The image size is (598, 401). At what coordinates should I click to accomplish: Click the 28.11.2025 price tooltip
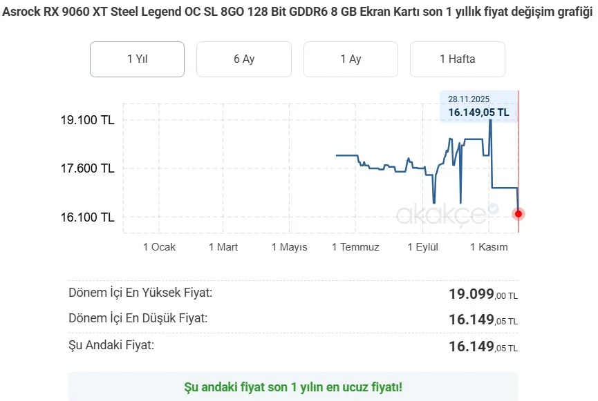(478, 106)
